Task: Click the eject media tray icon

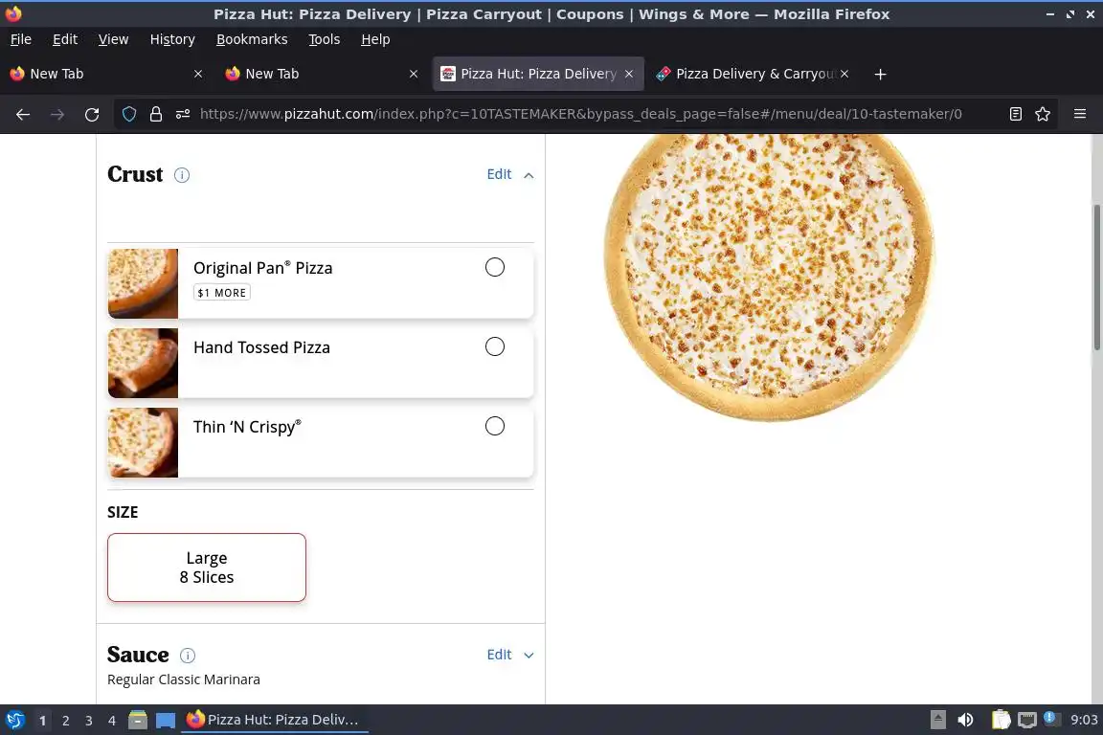Action: pyautogui.click(x=937, y=720)
